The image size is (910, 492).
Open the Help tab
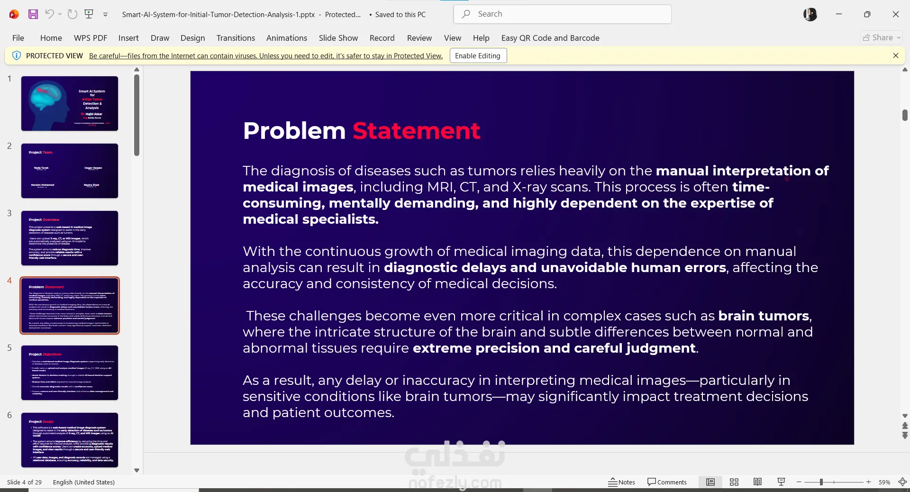[481, 38]
